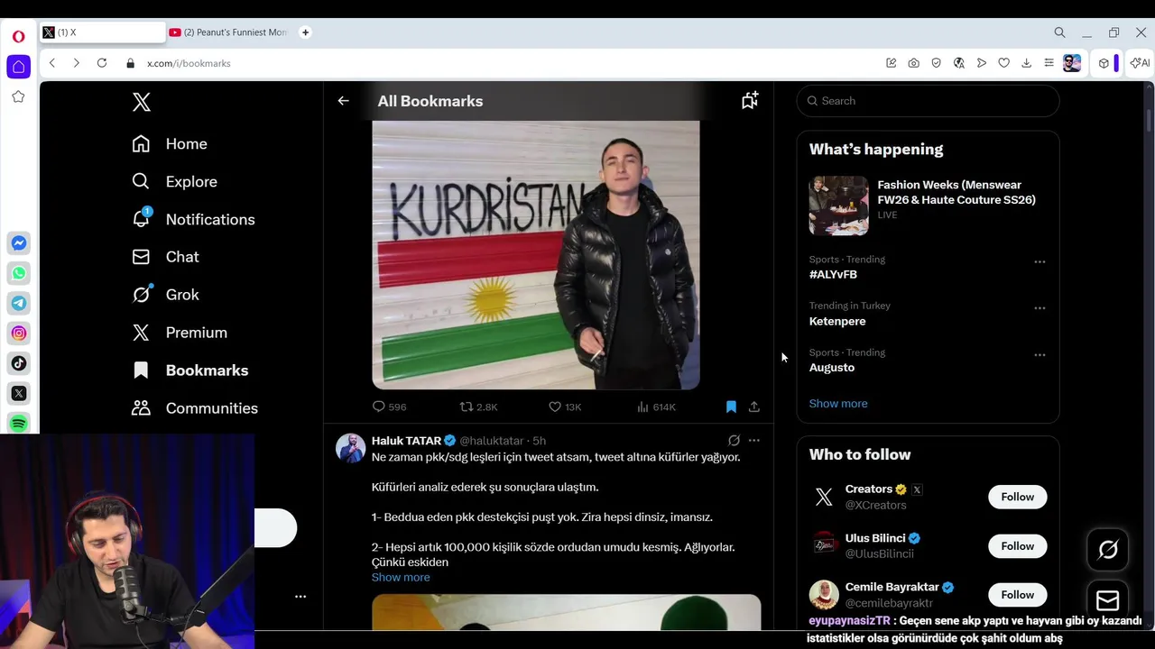Image resolution: width=1155 pixels, height=649 pixels.
Task: Open the #ALYvFB trend
Action: [833, 274]
